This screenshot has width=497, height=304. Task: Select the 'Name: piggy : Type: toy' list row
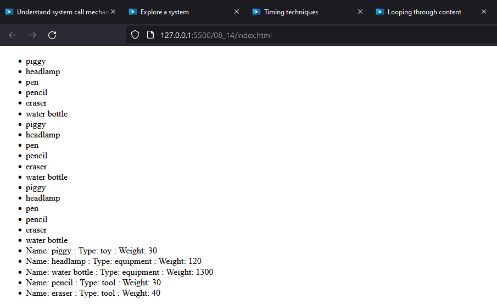coord(91,251)
